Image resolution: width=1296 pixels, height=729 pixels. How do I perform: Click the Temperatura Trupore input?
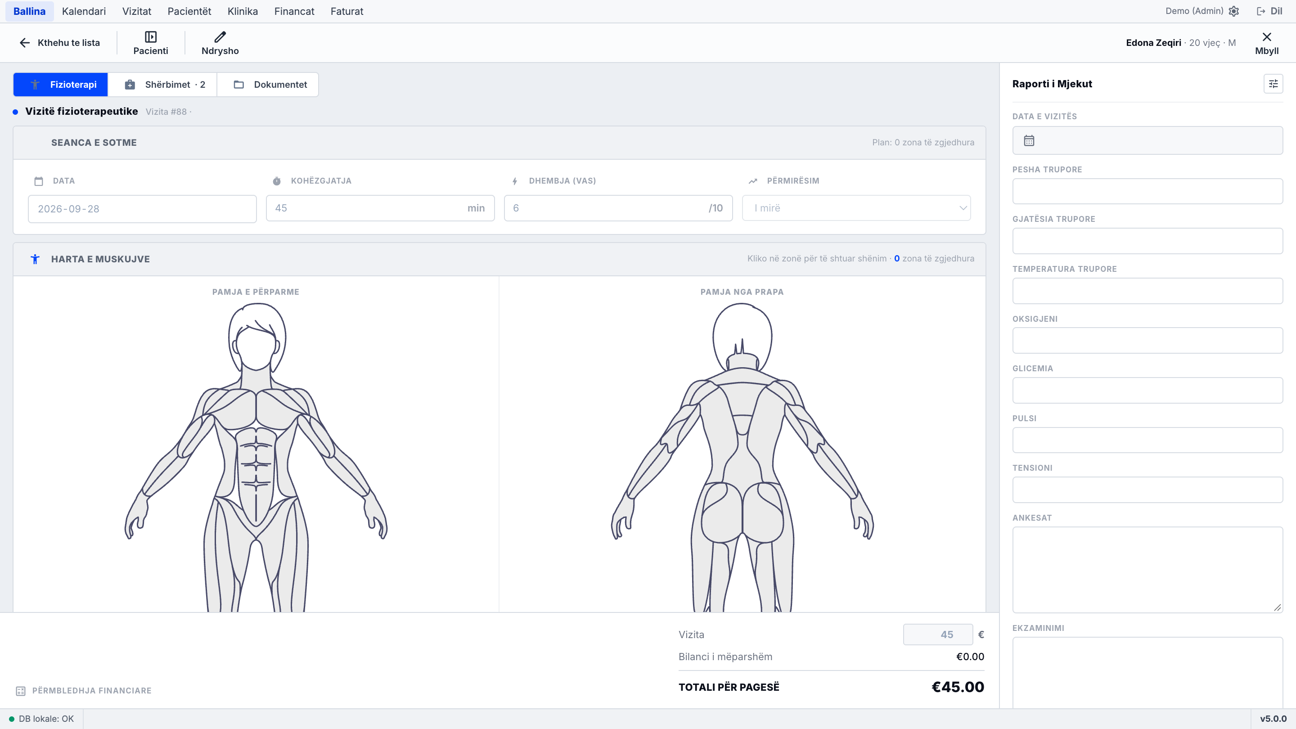[1147, 291]
